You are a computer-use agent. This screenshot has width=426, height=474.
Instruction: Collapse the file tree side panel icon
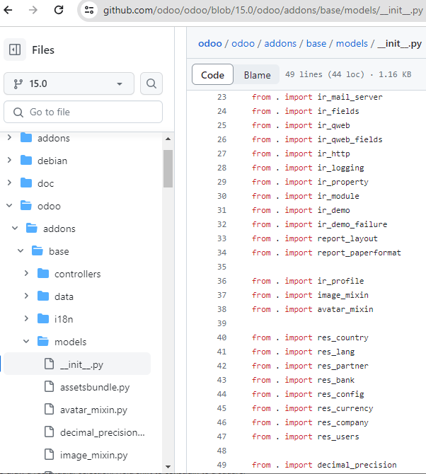click(15, 50)
